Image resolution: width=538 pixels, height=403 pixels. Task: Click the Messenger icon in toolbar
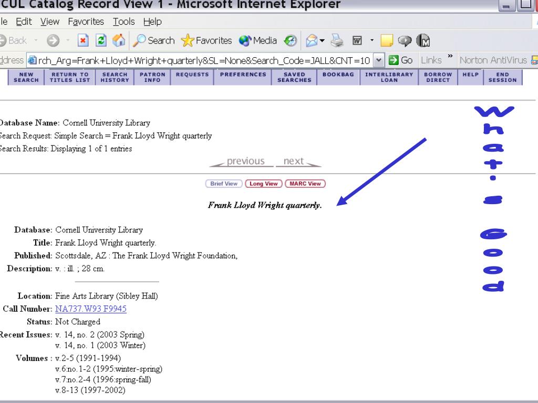click(x=423, y=40)
